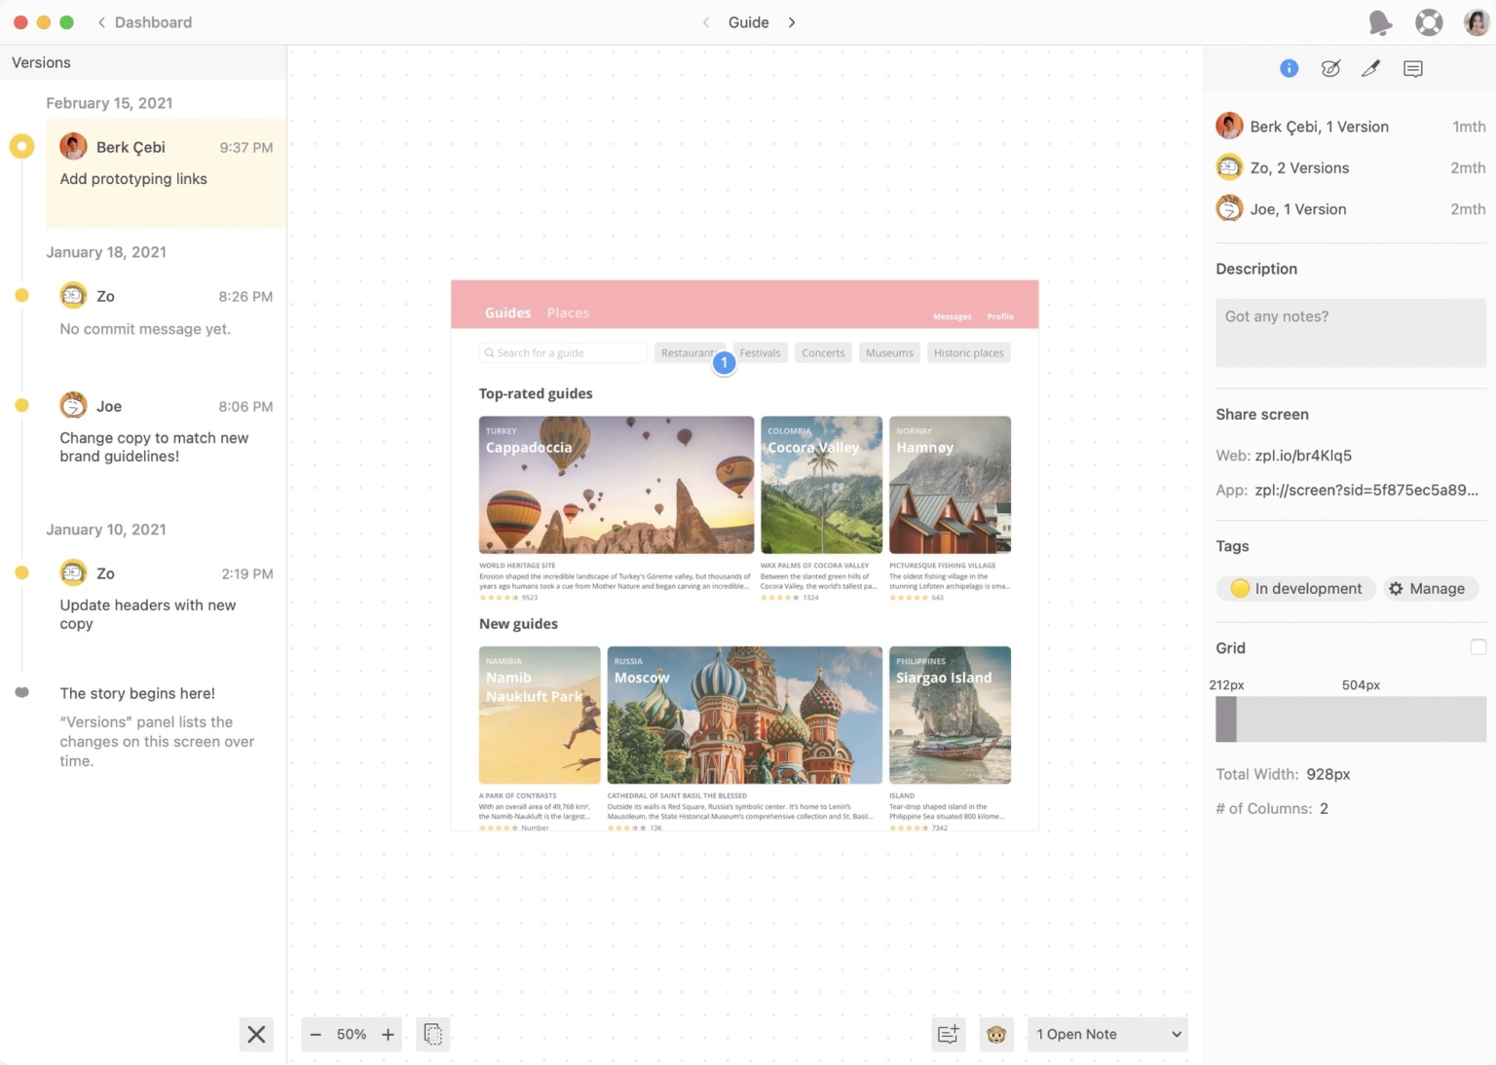Select the Styleguide colors icon
Screen dimensions: 1496x1065
pos(1330,68)
